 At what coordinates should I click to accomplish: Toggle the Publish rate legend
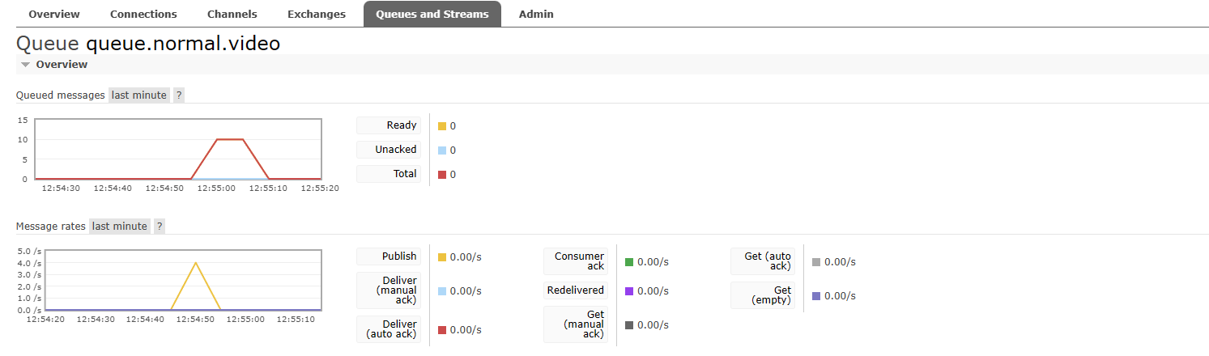point(389,256)
